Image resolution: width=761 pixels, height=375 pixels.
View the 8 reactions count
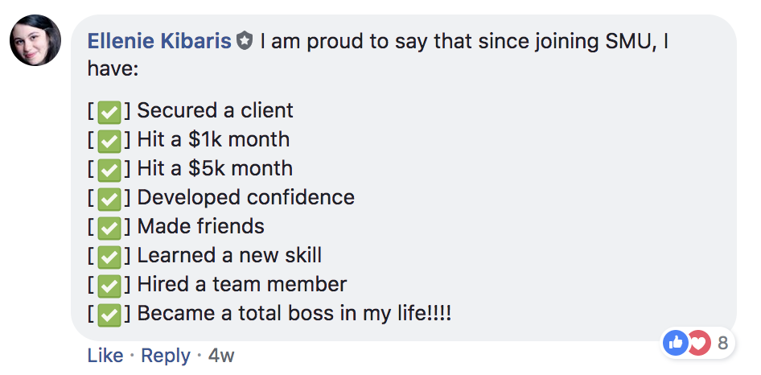tap(722, 344)
